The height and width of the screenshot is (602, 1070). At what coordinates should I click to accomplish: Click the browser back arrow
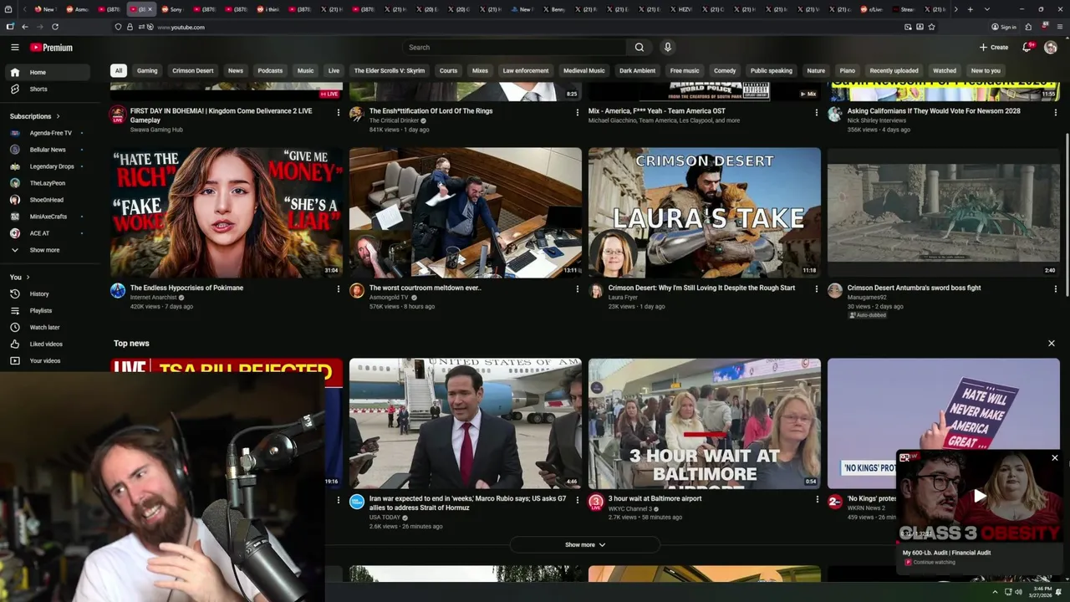(24, 27)
